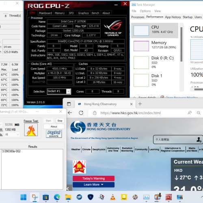Open the ROG CPU-Z taskbar icon
This screenshot has height=203, width=203.
pos(168,197)
